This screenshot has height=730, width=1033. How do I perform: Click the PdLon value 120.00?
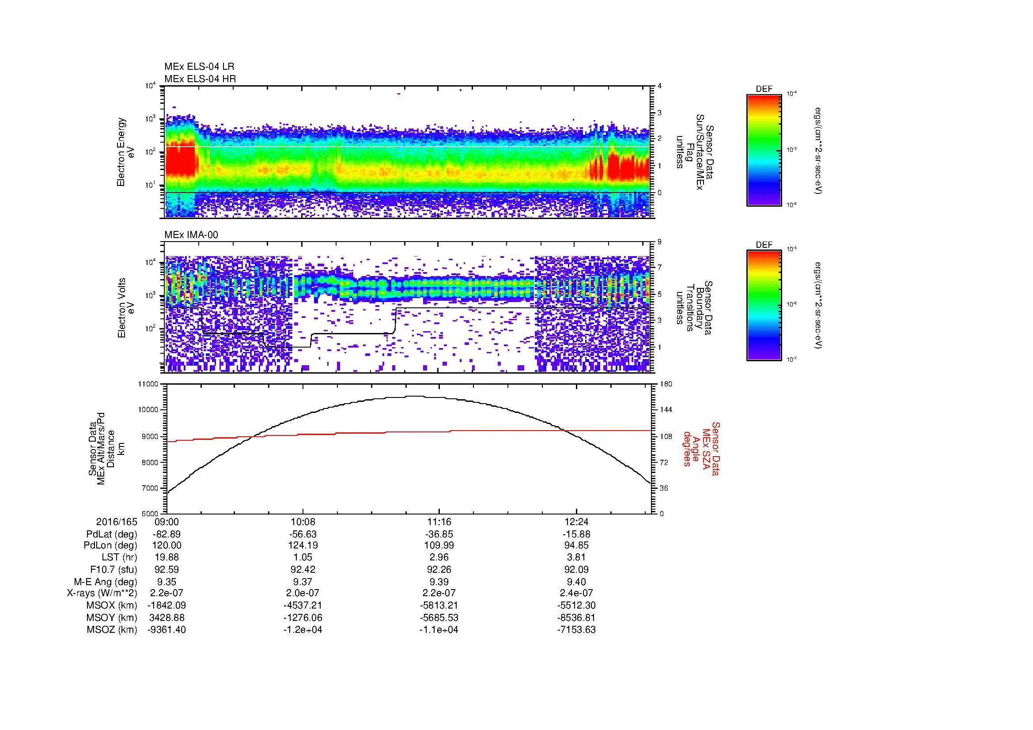(166, 545)
